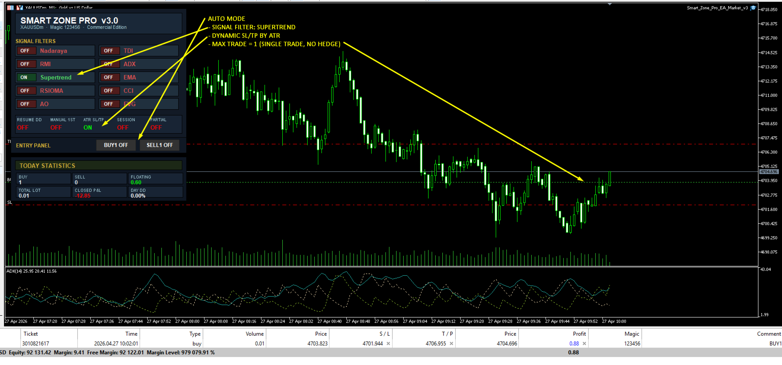
Task: Click the magic number 123456 cell
Action: pyautogui.click(x=632, y=344)
